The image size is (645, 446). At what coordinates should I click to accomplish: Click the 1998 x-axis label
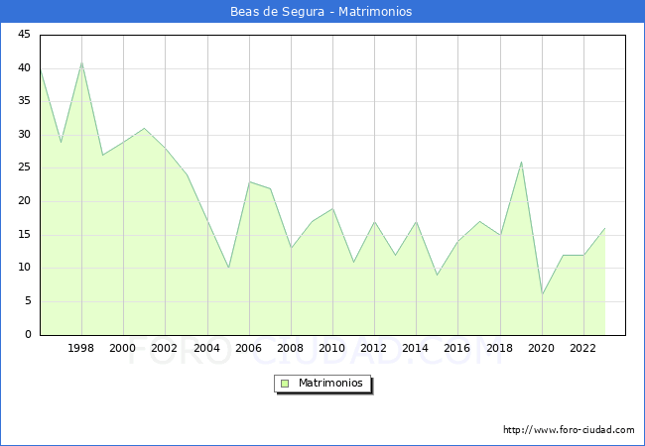click(80, 348)
